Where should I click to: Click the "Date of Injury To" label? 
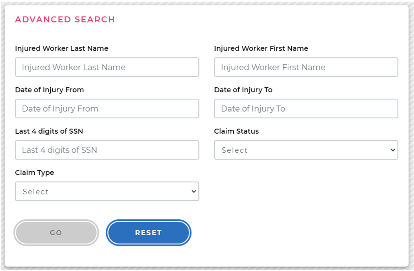pos(243,90)
